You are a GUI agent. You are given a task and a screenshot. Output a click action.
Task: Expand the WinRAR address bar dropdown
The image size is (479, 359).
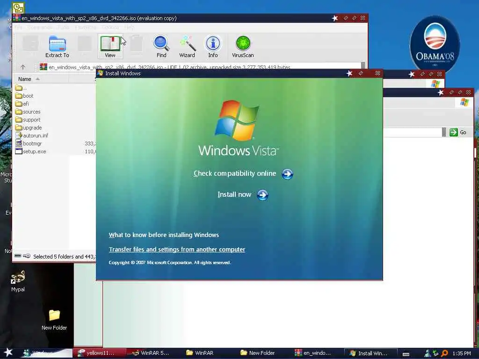[363, 65]
